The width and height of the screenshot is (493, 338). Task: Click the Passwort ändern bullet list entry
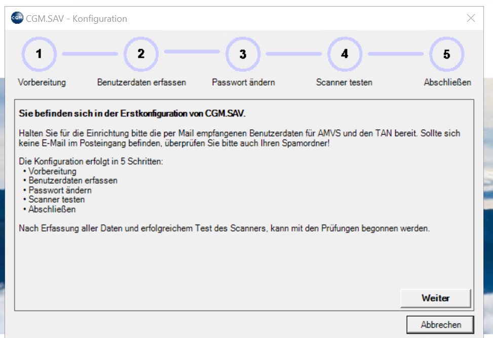click(x=60, y=191)
